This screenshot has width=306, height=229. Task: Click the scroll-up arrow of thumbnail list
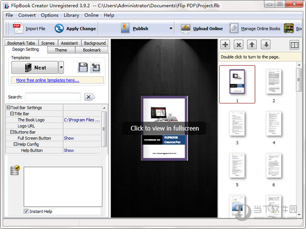299,65
